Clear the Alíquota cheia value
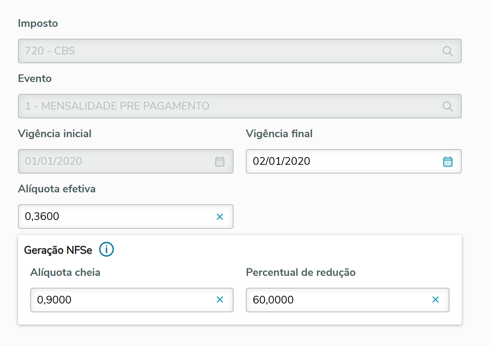Image resolution: width=492 pixels, height=346 pixels. pyautogui.click(x=220, y=300)
